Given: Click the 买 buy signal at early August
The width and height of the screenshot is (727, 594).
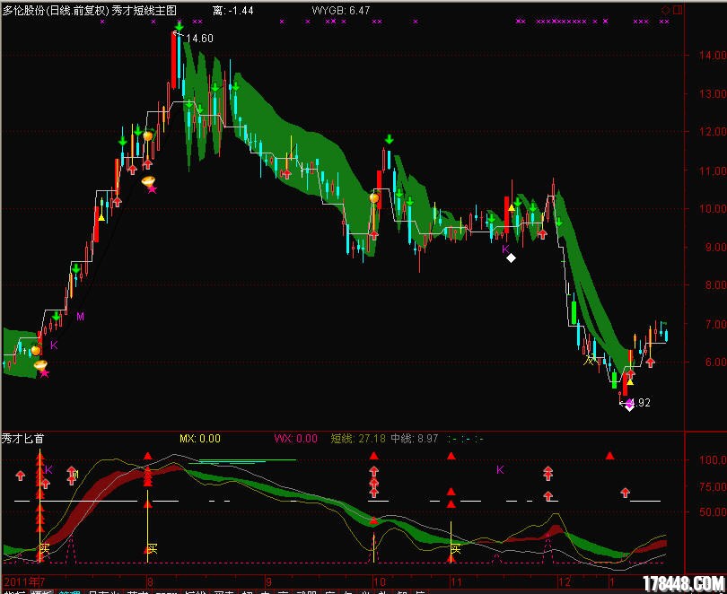Looking at the screenshot, I should [152, 548].
